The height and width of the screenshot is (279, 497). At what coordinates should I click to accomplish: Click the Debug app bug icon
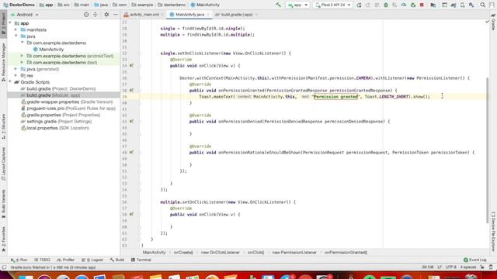(x=386, y=5)
